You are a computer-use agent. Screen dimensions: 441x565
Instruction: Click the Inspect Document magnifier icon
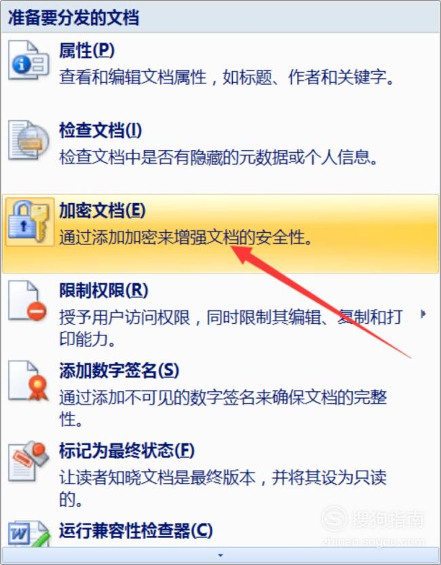(28, 141)
